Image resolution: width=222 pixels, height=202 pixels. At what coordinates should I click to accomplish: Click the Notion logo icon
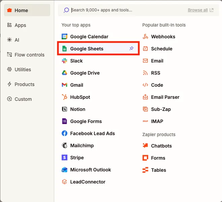64,109
